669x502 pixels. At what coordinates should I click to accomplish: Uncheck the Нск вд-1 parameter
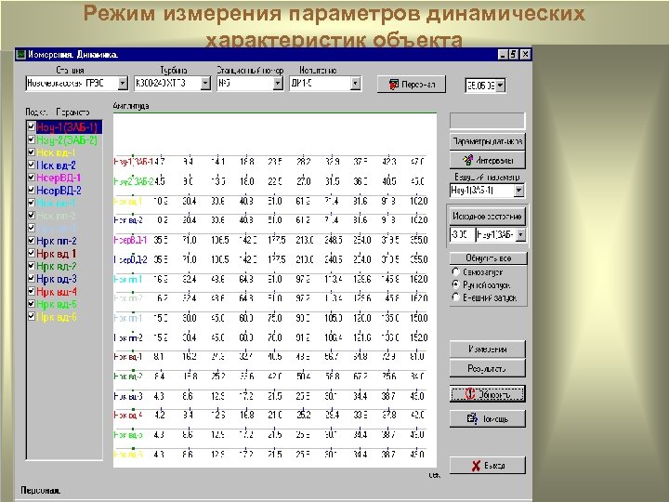click(32, 152)
